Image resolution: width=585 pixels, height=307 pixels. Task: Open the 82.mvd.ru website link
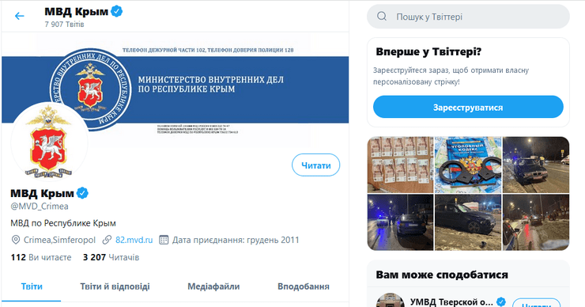[134, 241]
